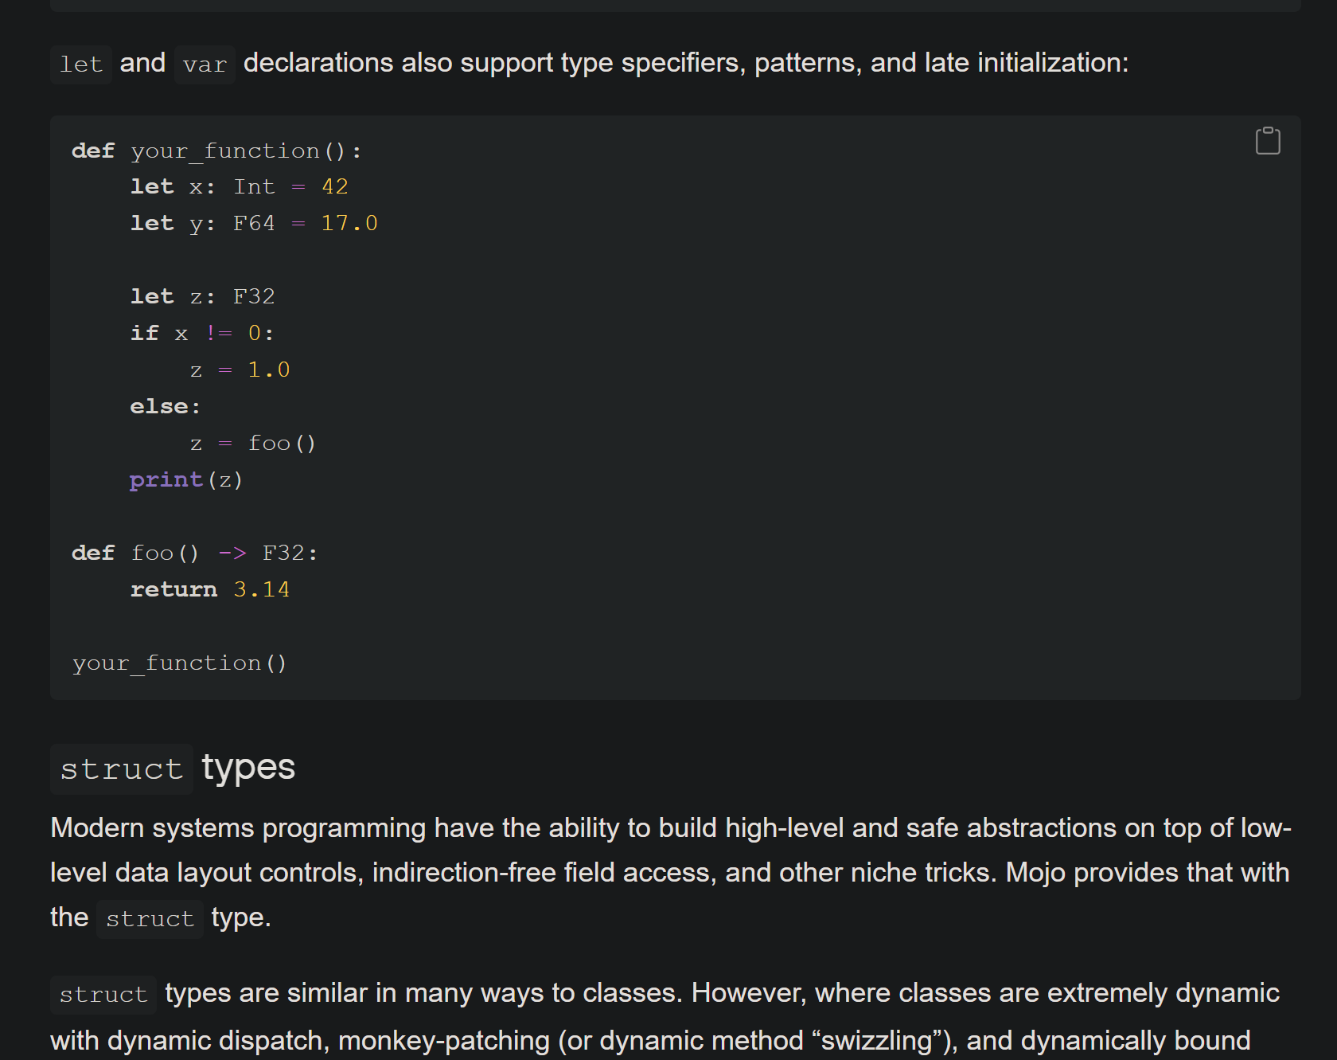
Task: Click inline 'struct' starting the last paragraph
Action: click(x=103, y=995)
